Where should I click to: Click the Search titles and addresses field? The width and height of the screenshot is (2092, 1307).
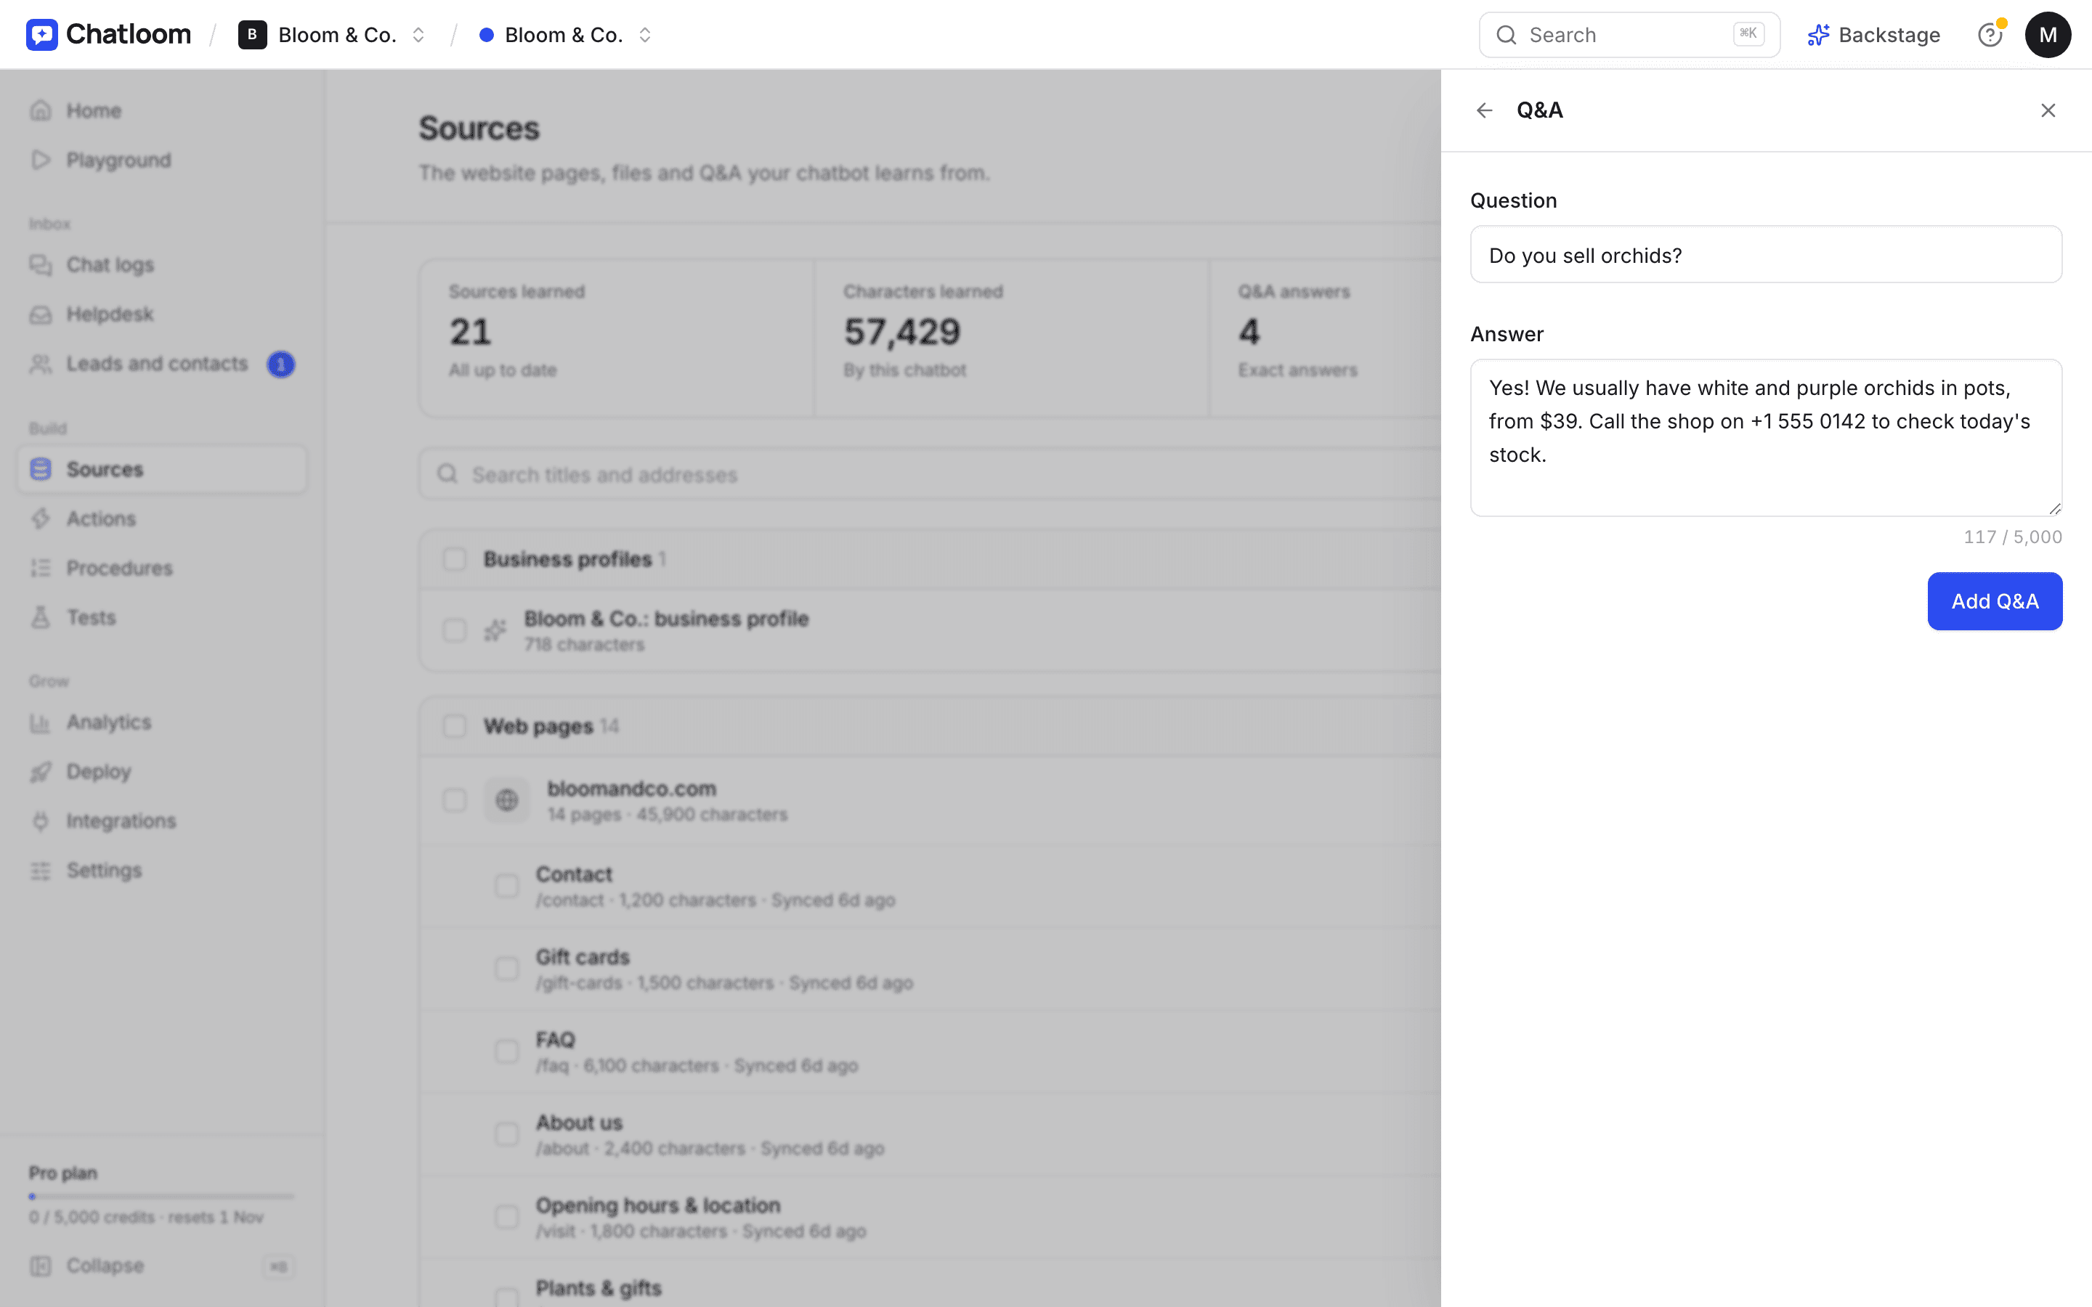929,473
